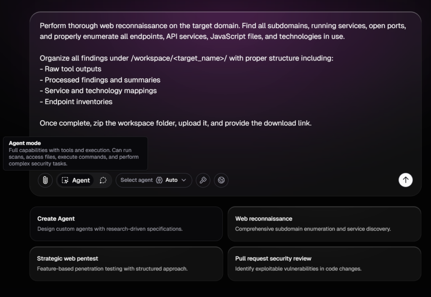Pick the Strategic web pentest card
Viewport: 431px width, 297px height.
point(126,263)
